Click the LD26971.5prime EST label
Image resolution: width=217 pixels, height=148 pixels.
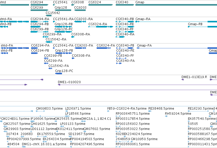[x=78, y=109]
